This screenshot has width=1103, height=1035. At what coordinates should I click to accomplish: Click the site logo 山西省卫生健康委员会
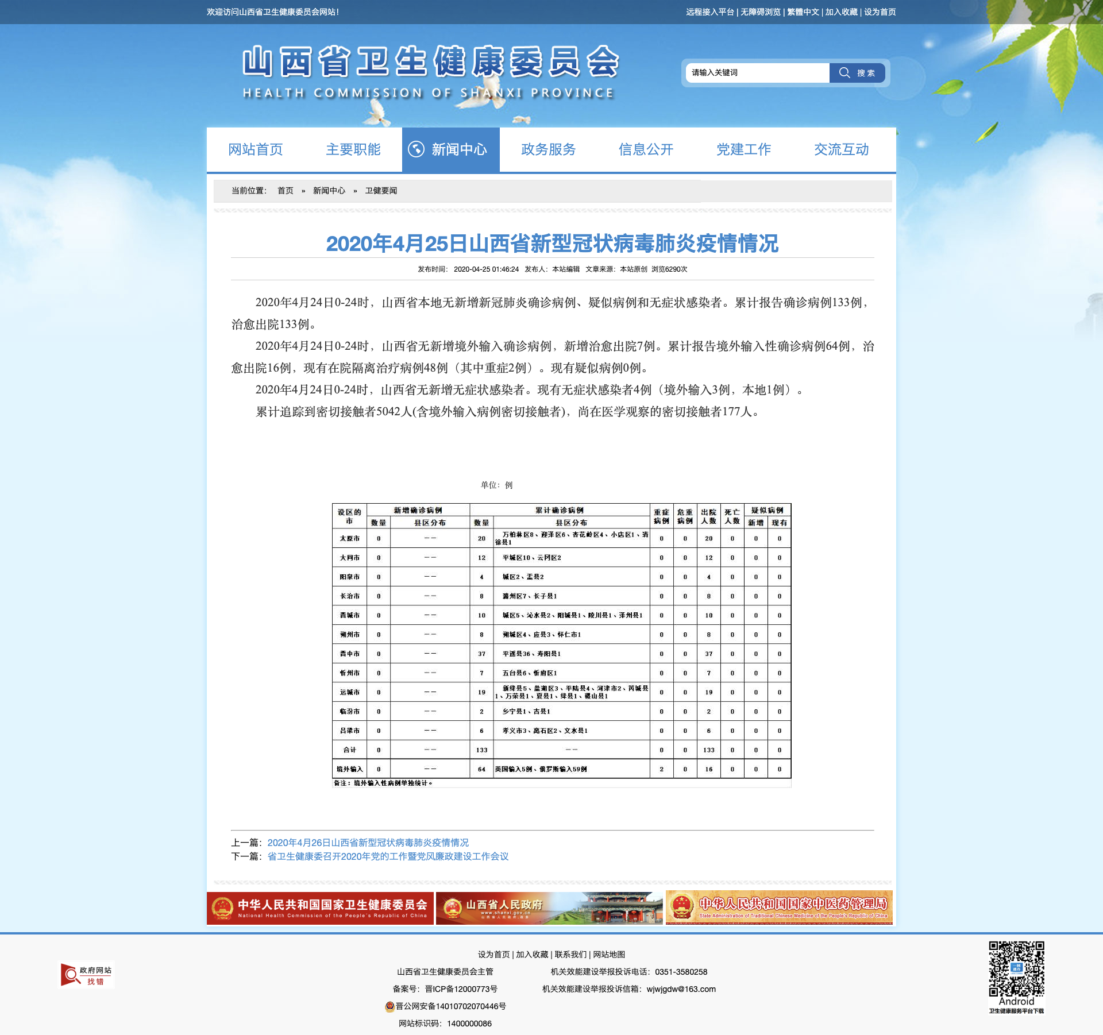pos(430,72)
